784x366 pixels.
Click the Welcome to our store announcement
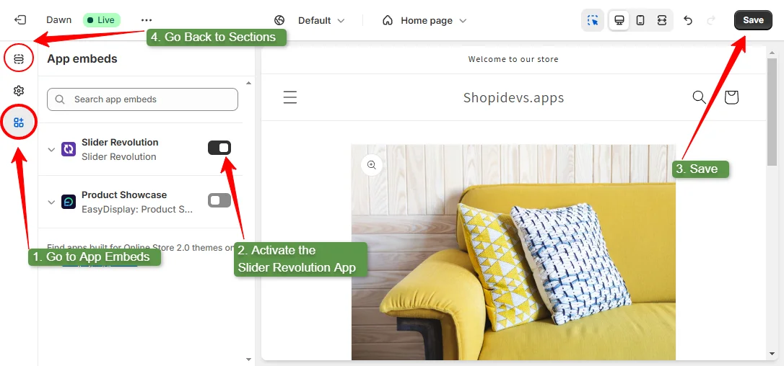tap(513, 59)
